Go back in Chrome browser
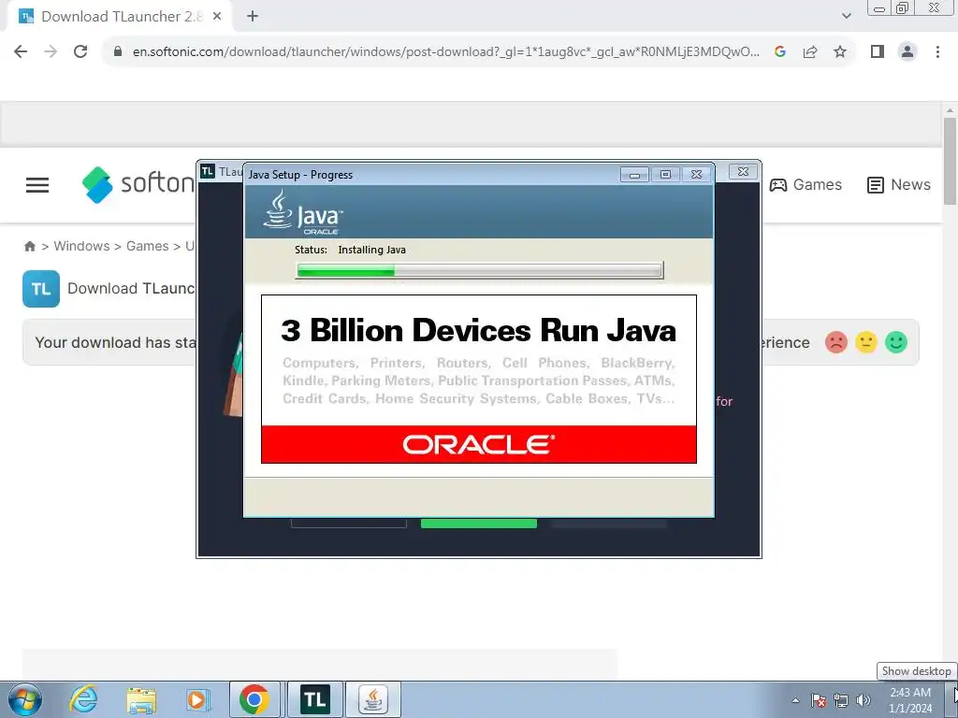This screenshot has height=718, width=958. pyautogui.click(x=21, y=51)
